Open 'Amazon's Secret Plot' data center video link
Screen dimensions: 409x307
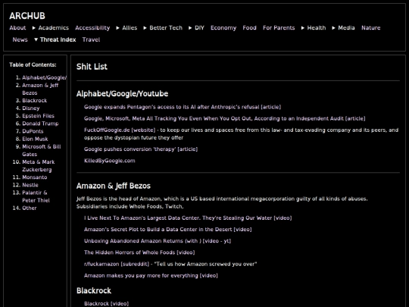(x=167, y=229)
